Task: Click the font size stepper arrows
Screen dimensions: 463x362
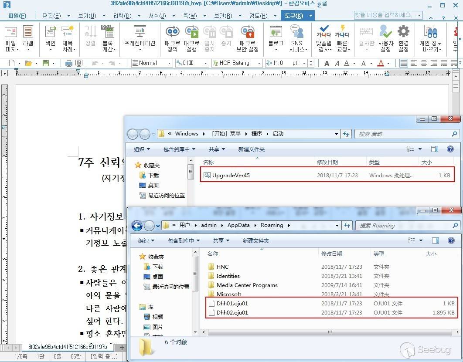Action: [x=311, y=63]
